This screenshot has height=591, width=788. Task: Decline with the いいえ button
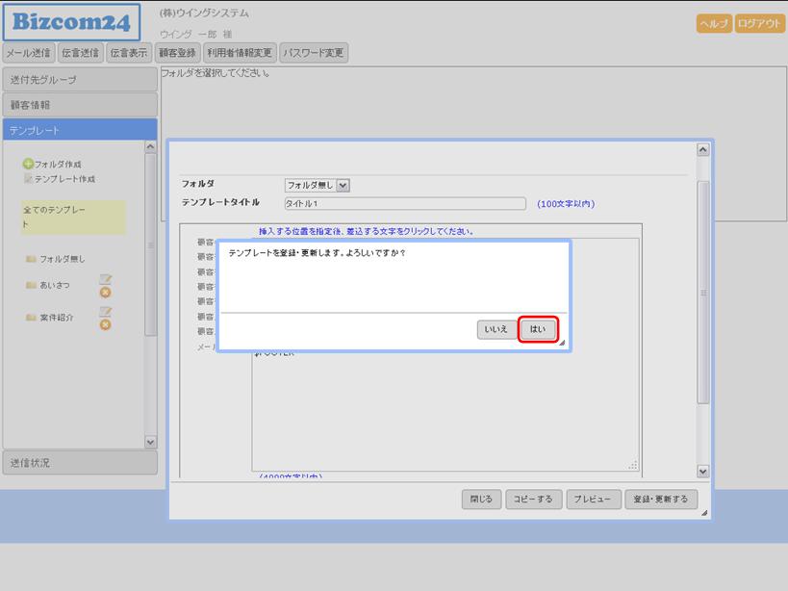496,329
